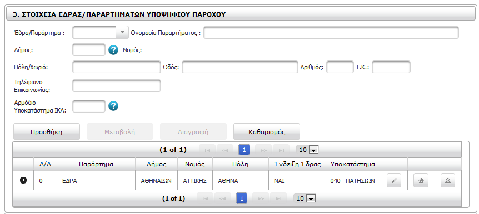Viewport: 479px width, 214px height.
Task: Click the Παράρτημα column header
Action: click(96, 164)
